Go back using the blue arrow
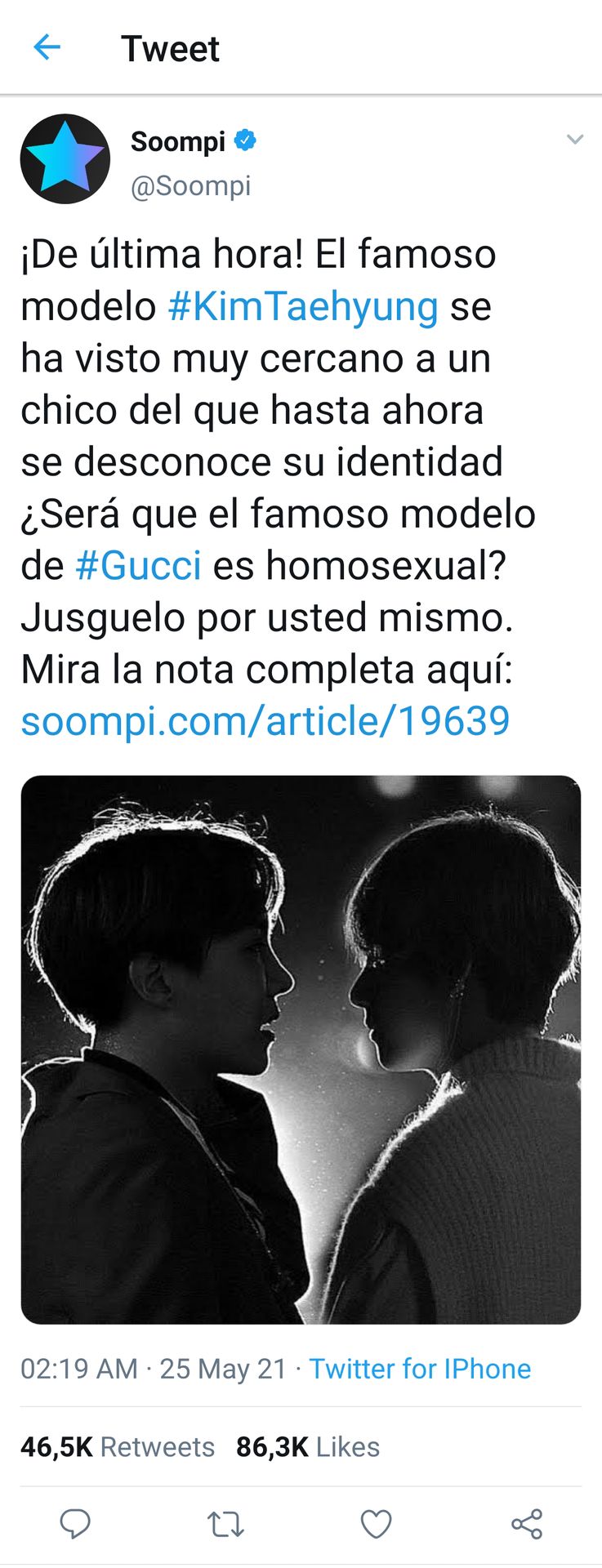This screenshot has height=1568, width=602. click(47, 48)
